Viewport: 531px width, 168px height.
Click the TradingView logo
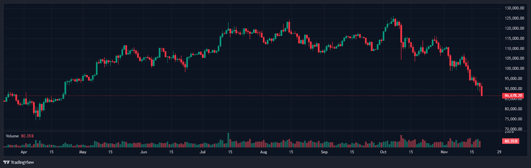tap(19, 162)
